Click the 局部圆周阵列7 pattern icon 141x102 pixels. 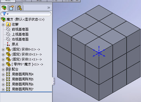(x=8, y=89)
